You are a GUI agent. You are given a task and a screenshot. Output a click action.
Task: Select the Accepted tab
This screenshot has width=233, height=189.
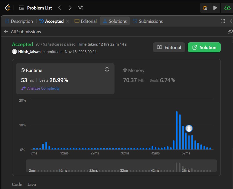(x=51, y=21)
